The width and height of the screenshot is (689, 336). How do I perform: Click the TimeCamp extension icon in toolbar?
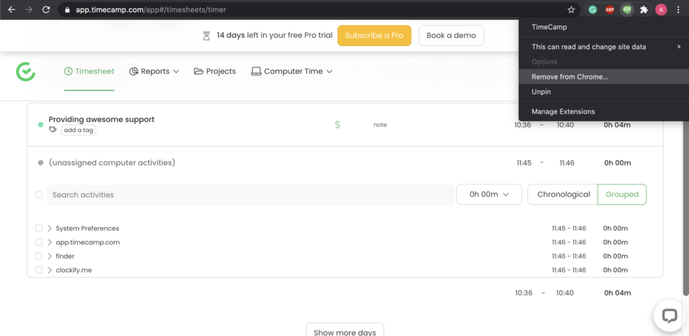click(x=626, y=9)
